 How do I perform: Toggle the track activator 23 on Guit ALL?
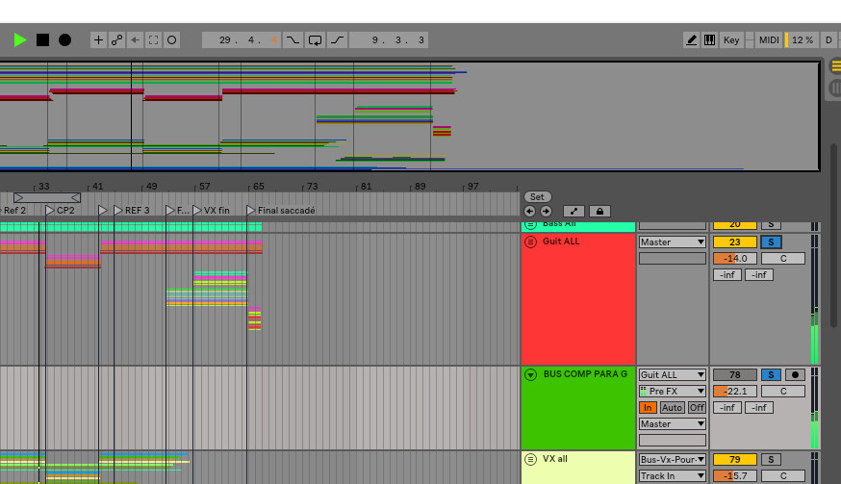coord(735,242)
